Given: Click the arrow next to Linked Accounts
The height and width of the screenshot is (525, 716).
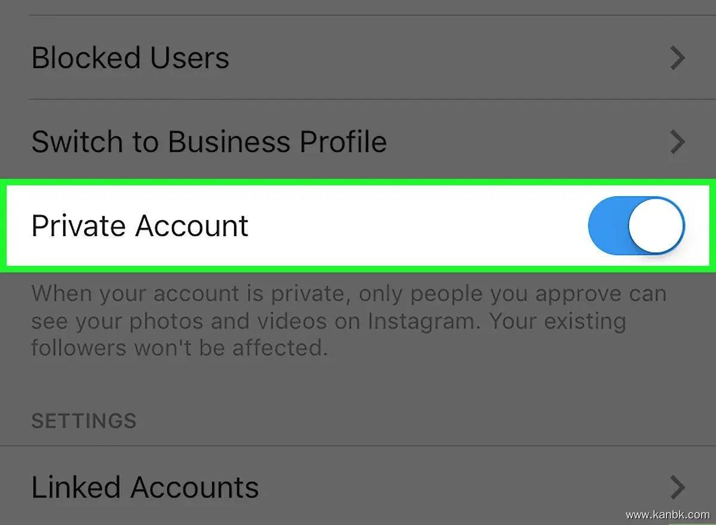Looking at the screenshot, I should [x=677, y=487].
